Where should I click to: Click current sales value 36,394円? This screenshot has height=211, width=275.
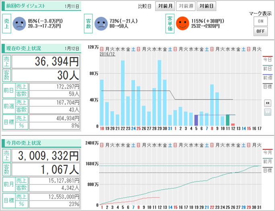[x=46, y=62]
